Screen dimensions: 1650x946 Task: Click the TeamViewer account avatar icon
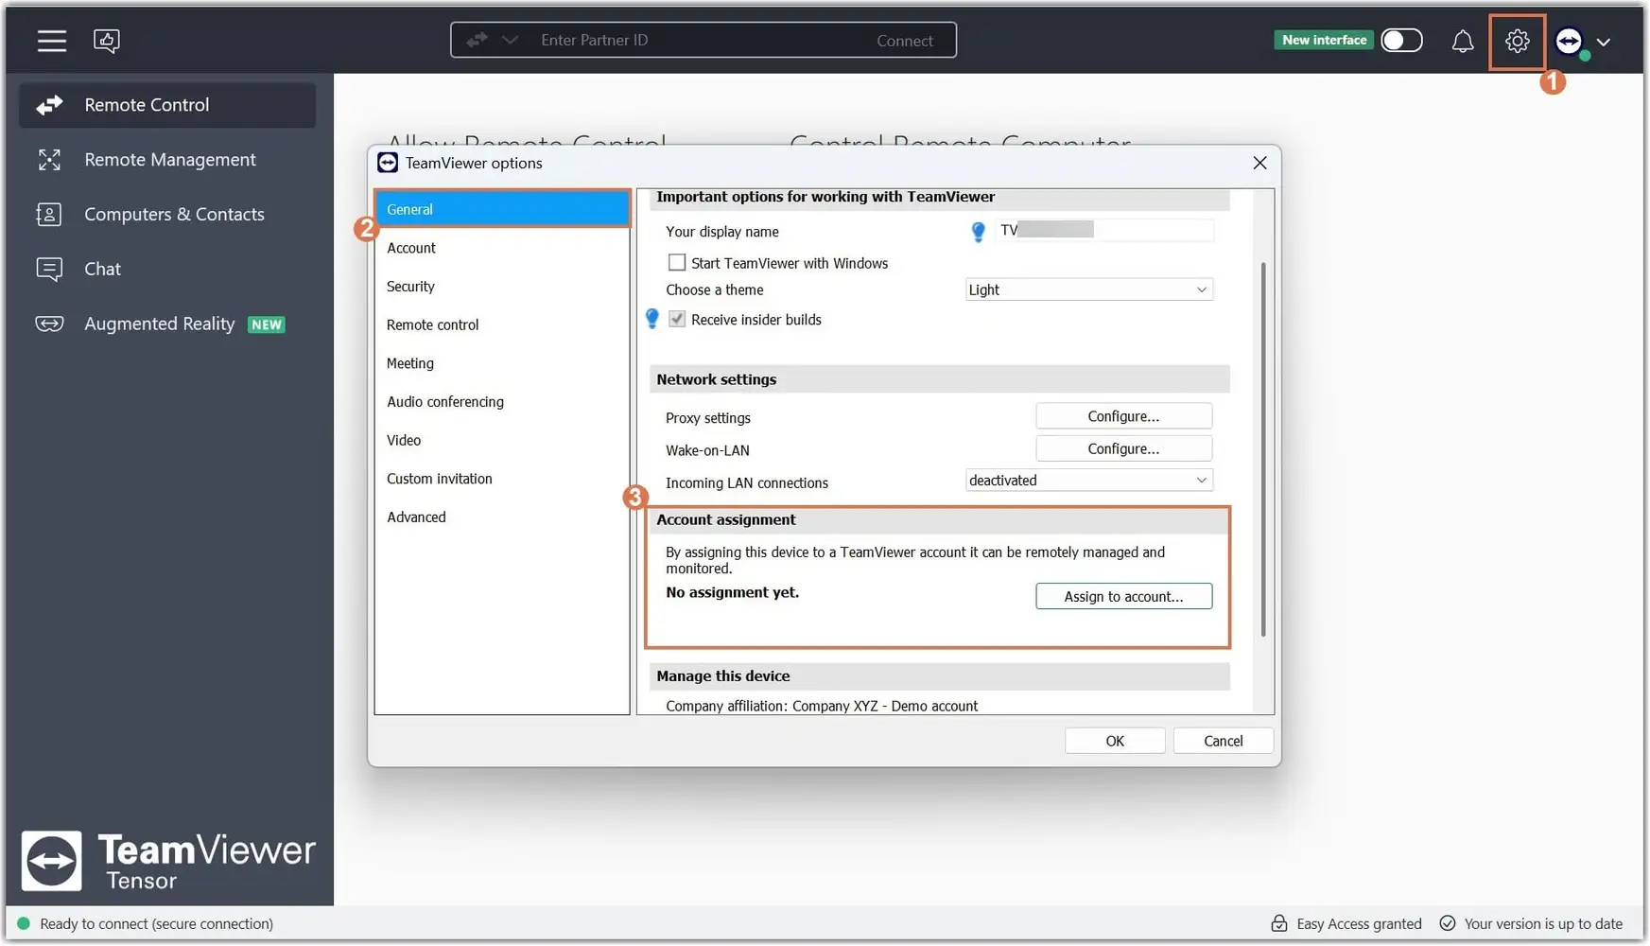(1570, 41)
